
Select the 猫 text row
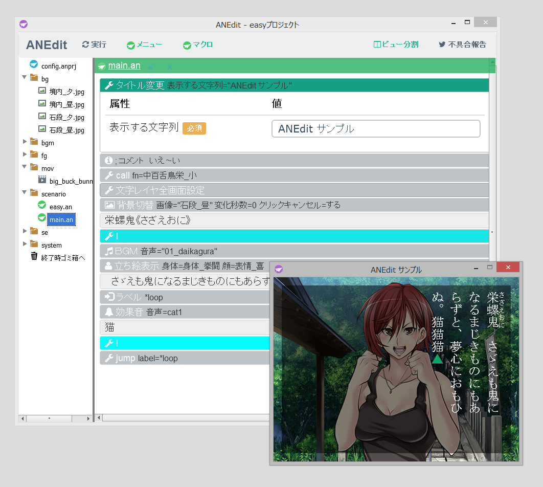185,327
